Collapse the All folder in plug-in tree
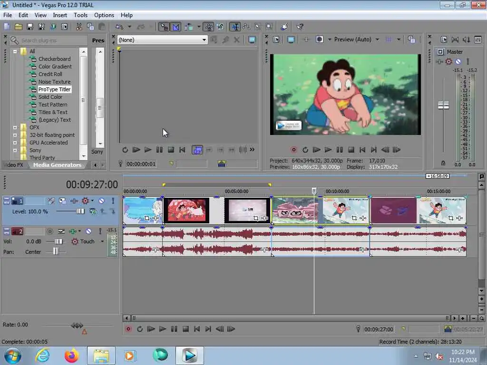Viewport: 487px width, 365px height. coord(15,51)
